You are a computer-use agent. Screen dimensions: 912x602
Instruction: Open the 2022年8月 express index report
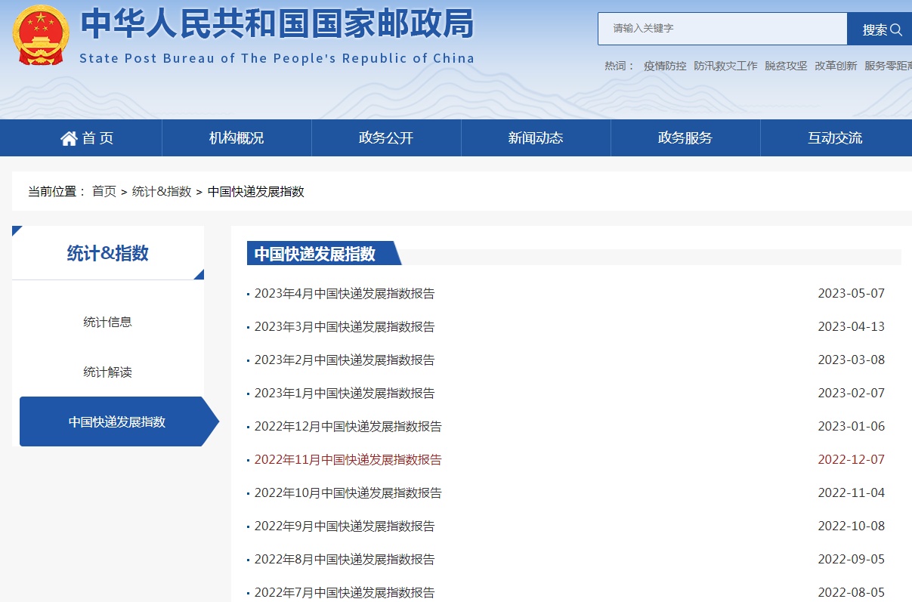tap(345, 560)
